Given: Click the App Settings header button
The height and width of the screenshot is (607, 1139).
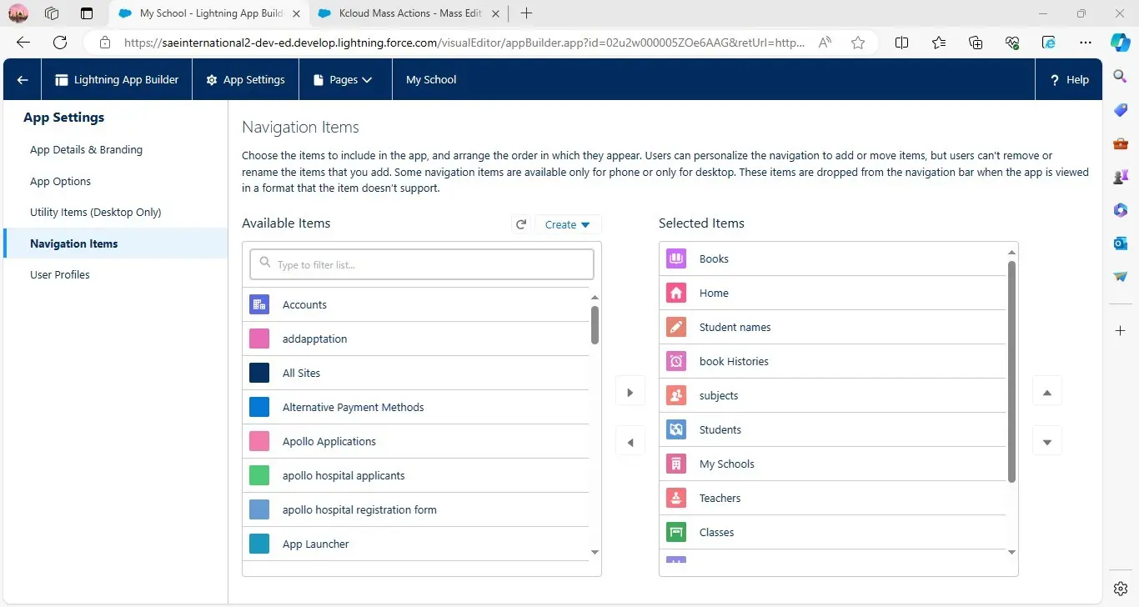Looking at the screenshot, I should coord(245,80).
